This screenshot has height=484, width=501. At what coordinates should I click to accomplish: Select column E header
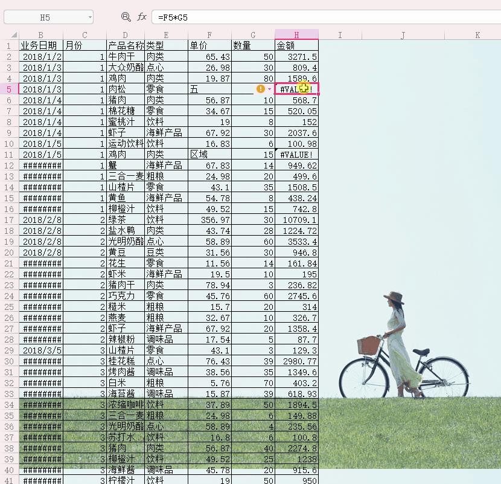pyautogui.click(x=166, y=35)
